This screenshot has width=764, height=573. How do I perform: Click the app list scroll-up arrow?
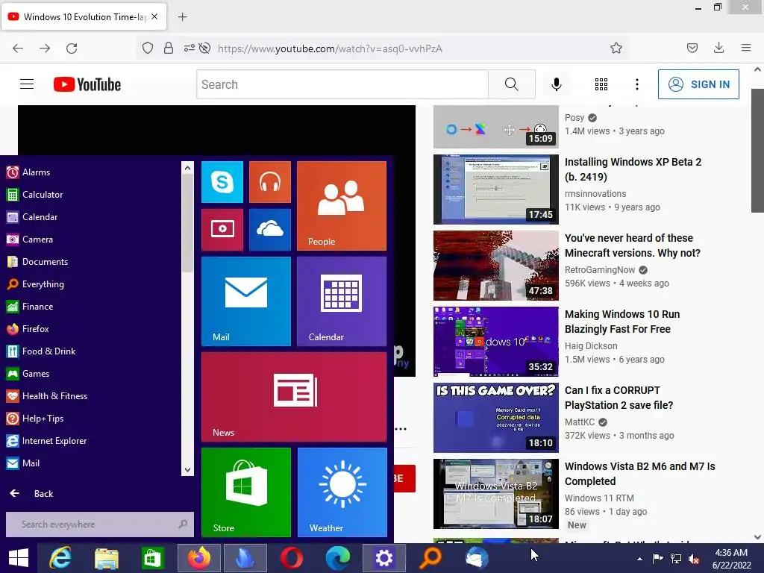pyautogui.click(x=187, y=168)
